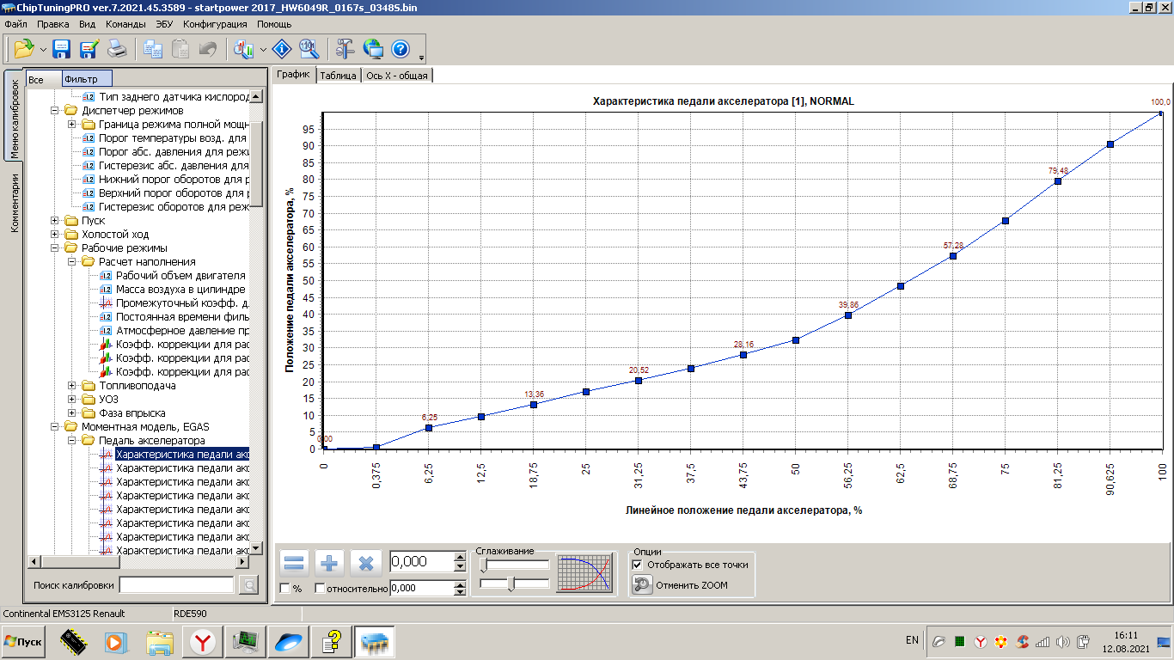Toggle the % checkbox

coord(285,589)
